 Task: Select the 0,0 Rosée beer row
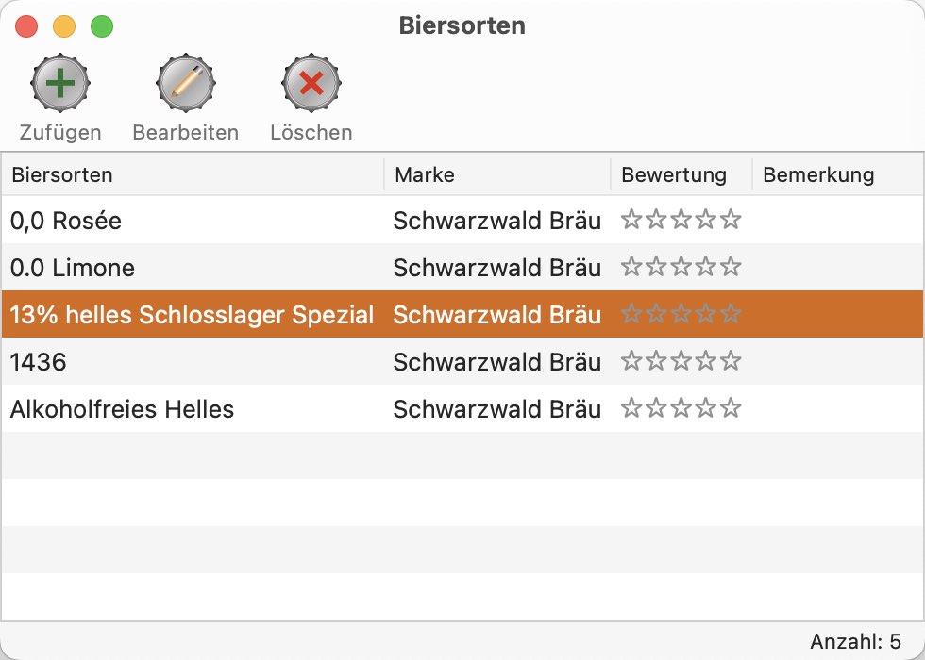(x=462, y=220)
